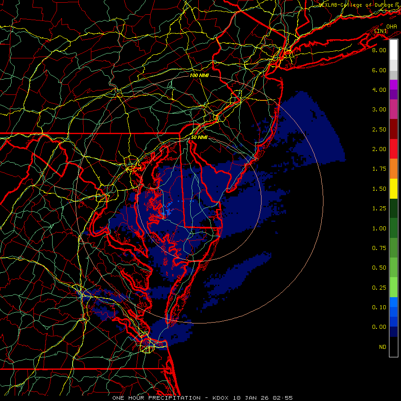Click the 2.00 legend value
The height and width of the screenshot is (401, 401).
click(379, 149)
